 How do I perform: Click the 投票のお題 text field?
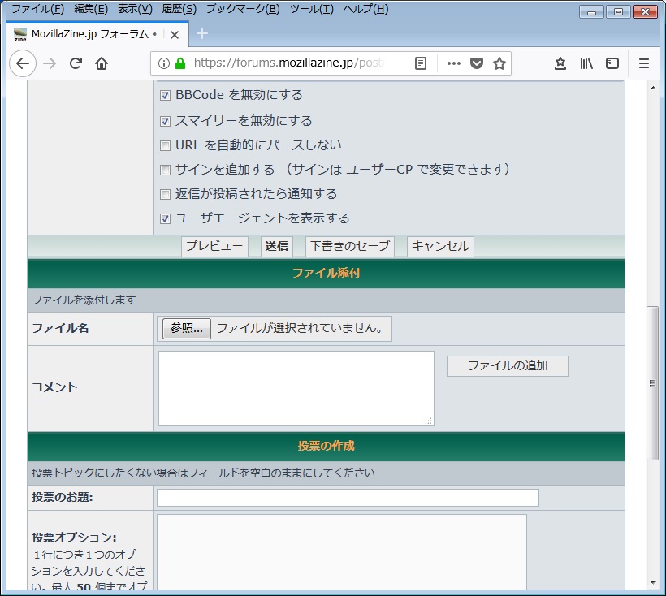click(348, 498)
